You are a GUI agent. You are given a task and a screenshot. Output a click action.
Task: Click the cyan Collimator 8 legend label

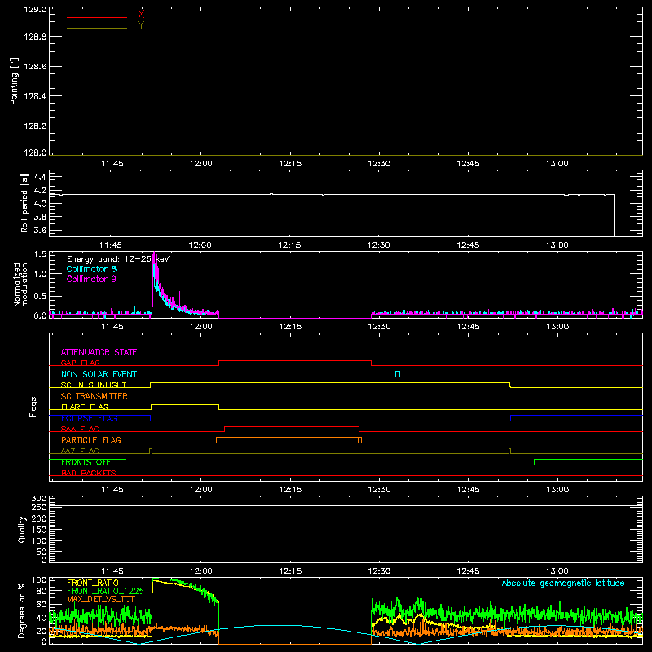(91, 269)
